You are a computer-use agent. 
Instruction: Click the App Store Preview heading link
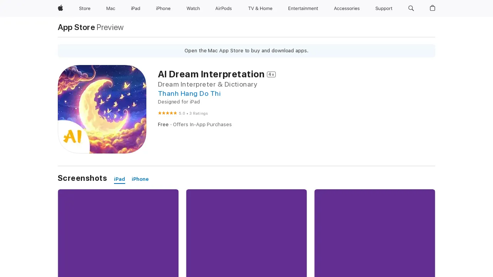[76, 27]
